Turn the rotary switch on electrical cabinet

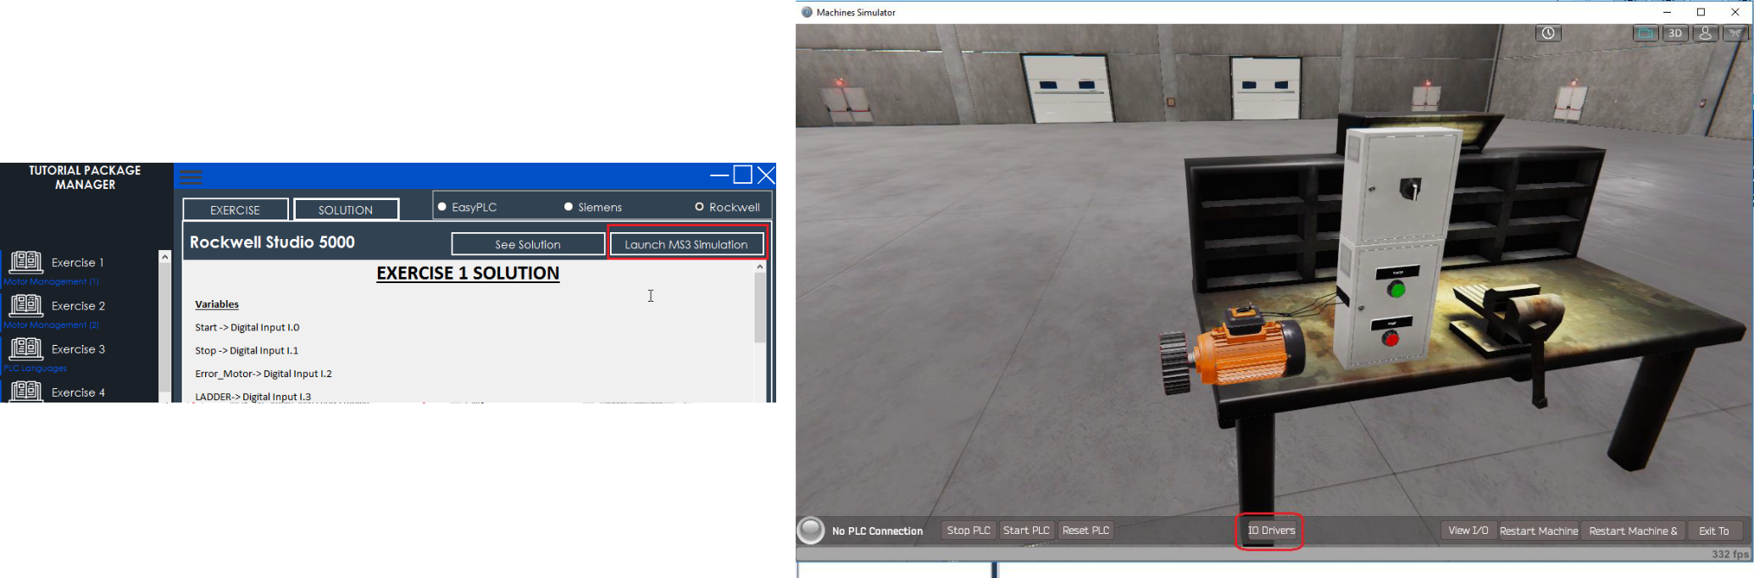(1410, 190)
